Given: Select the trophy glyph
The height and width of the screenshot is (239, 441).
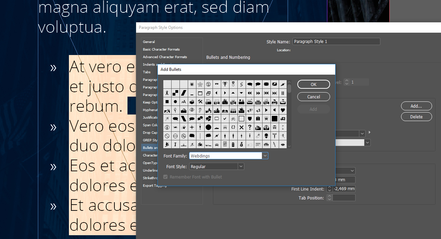Looking at the screenshot, I should point(225,84).
